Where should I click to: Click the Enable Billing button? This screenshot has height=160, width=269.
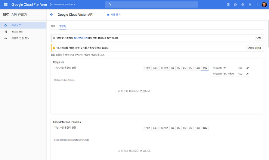click(254, 48)
